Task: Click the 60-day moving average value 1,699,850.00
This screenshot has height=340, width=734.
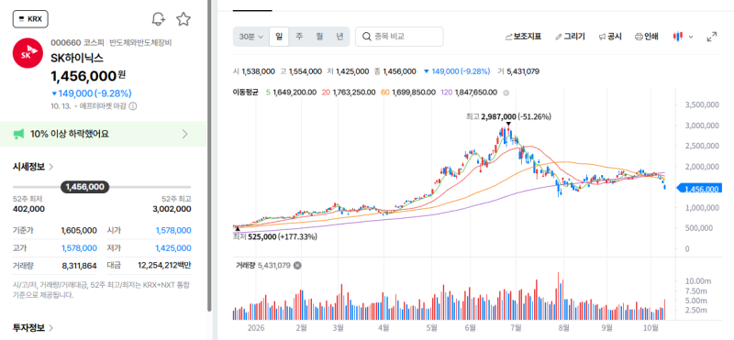Action: click(x=414, y=93)
